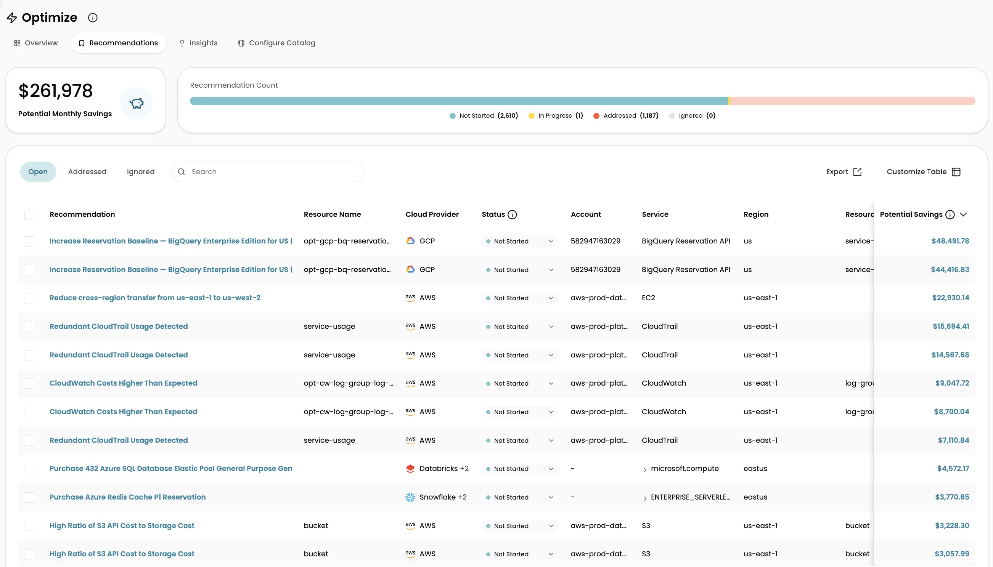Viewport: 993px width, 567px height.
Task: Click the AWS logo in the $3,228.30 row
Action: 410,526
